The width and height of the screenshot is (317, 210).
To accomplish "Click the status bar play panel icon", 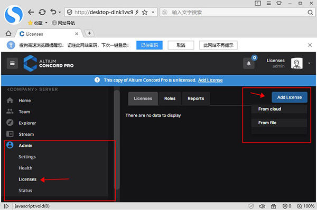I will tap(6, 206).
